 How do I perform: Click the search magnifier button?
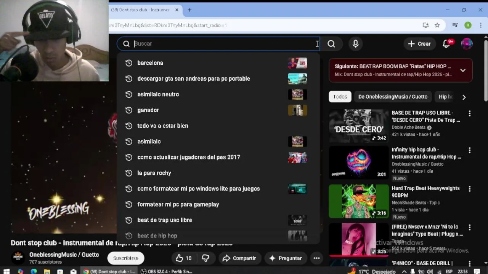click(x=331, y=44)
